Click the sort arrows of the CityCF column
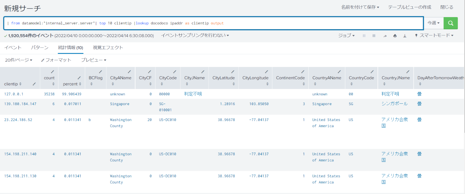465x194 pixels. coord(151,84)
